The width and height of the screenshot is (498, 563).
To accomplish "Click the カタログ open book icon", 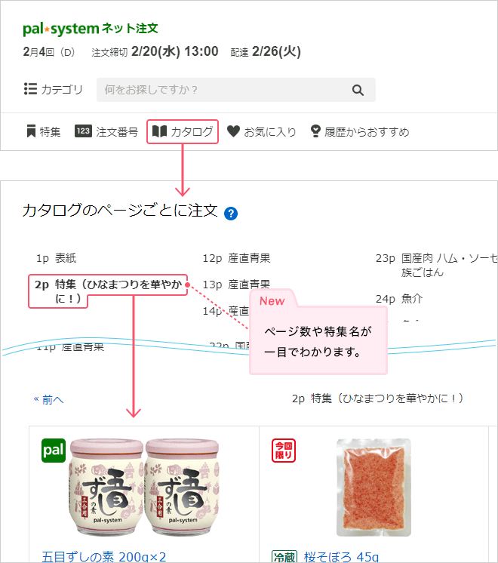I will [x=159, y=131].
